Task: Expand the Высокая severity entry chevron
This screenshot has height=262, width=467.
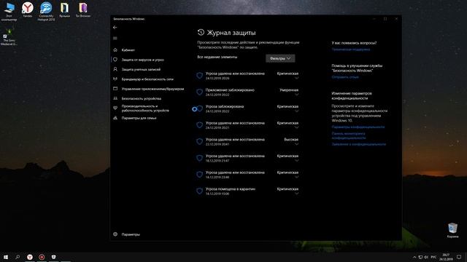Action: click(x=296, y=144)
